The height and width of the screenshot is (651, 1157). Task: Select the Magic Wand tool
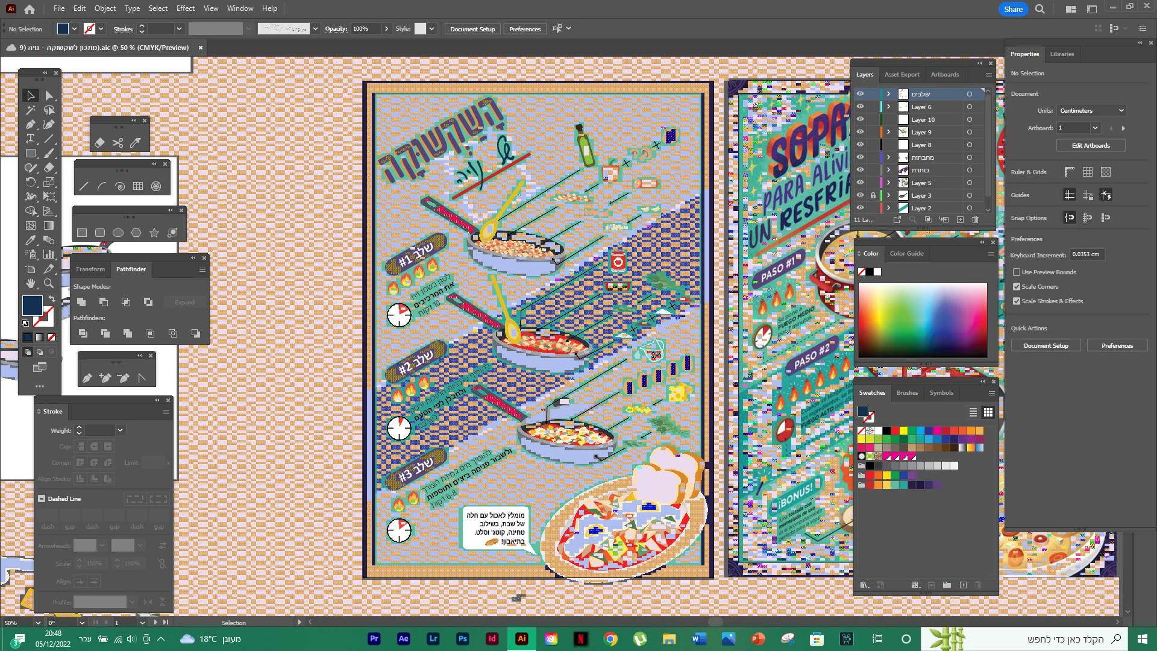click(30, 110)
